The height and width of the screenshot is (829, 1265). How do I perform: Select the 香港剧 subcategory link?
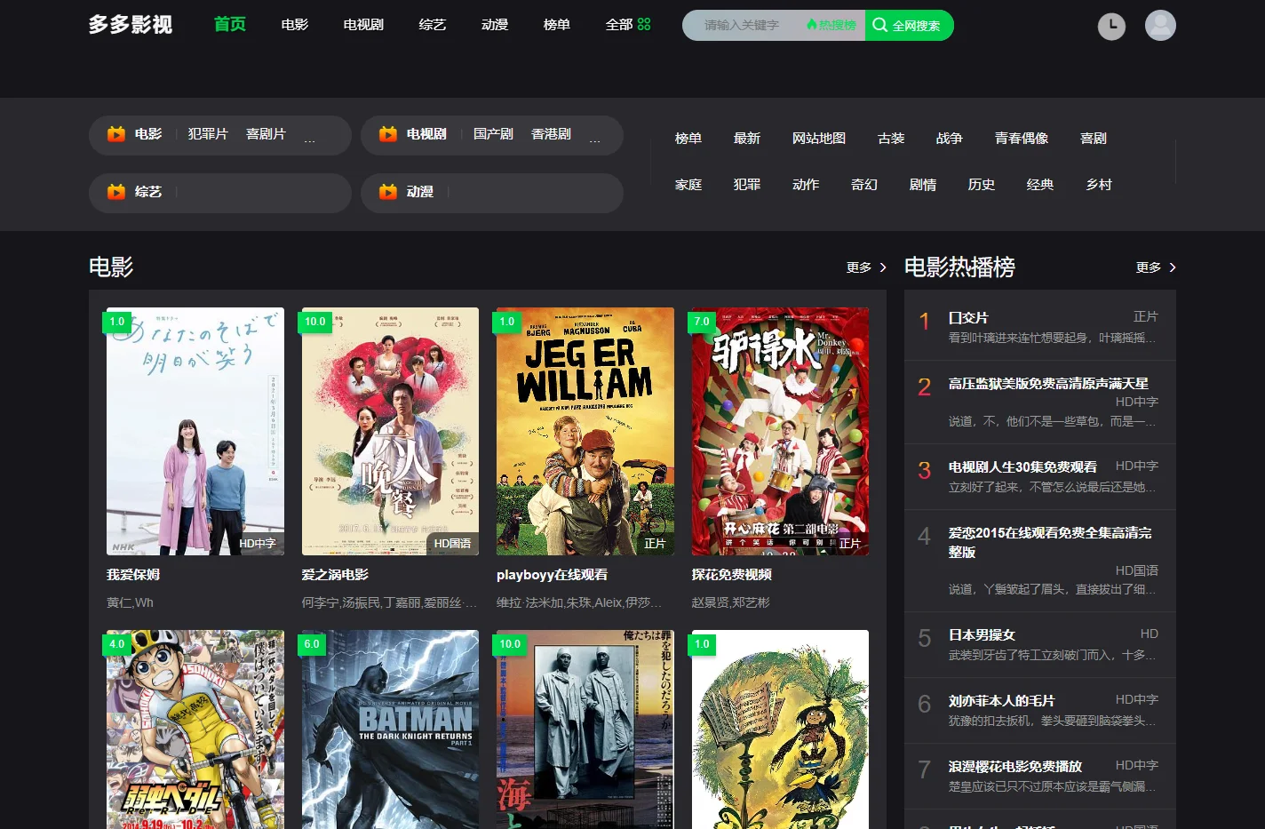(551, 134)
